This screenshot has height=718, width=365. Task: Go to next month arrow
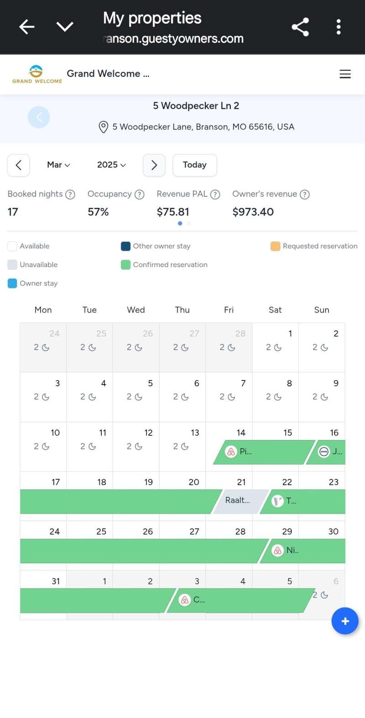pos(154,165)
